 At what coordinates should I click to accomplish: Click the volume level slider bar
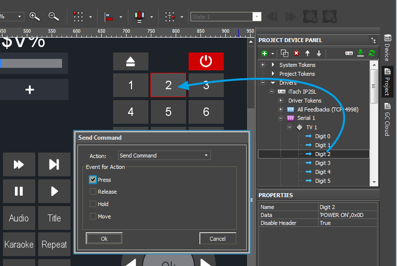click(31, 63)
